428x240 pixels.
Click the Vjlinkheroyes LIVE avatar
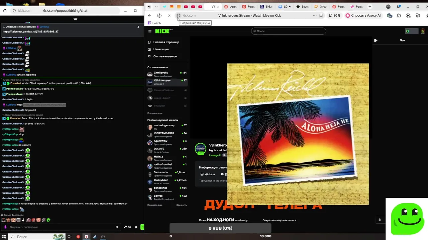[201, 149]
